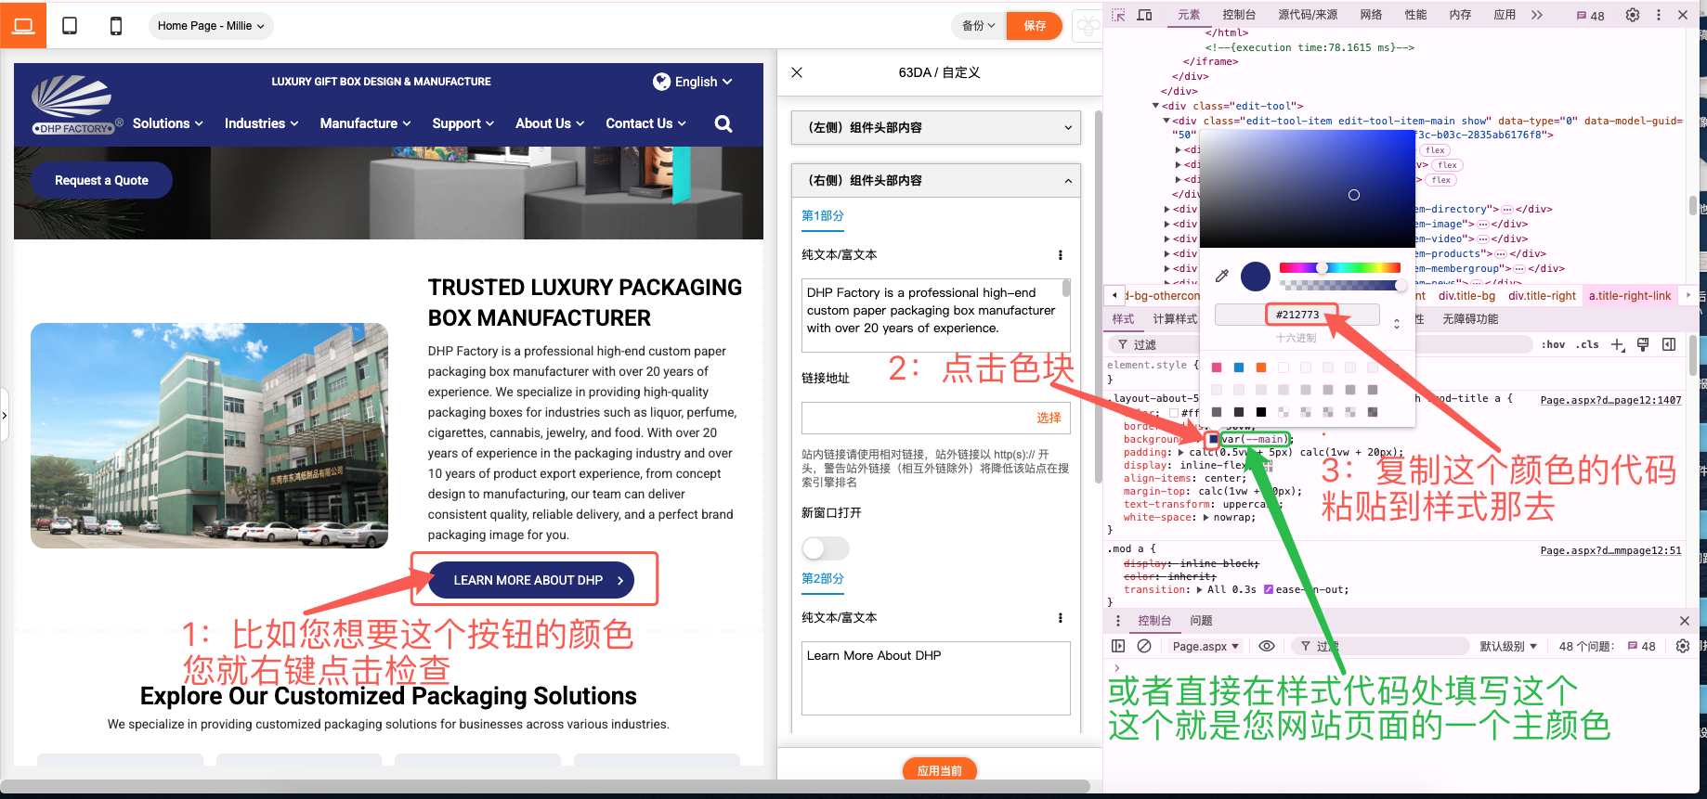
Task: Toggle the .cls element classes panel
Action: click(x=1587, y=344)
